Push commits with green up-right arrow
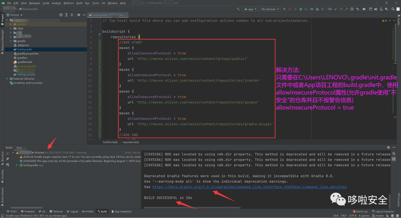This screenshot has height=218, width=401. click(346, 9)
